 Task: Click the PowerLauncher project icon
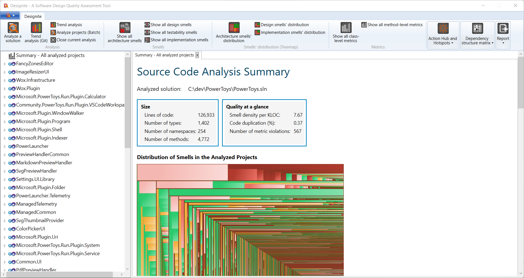pyautogui.click(x=12, y=146)
